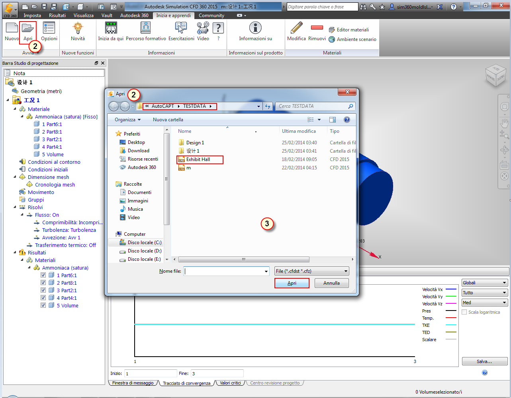Image resolution: width=511 pixels, height=398 pixels.
Task: Select the Exhibit Hall CFD file
Action: pyautogui.click(x=198, y=159)
